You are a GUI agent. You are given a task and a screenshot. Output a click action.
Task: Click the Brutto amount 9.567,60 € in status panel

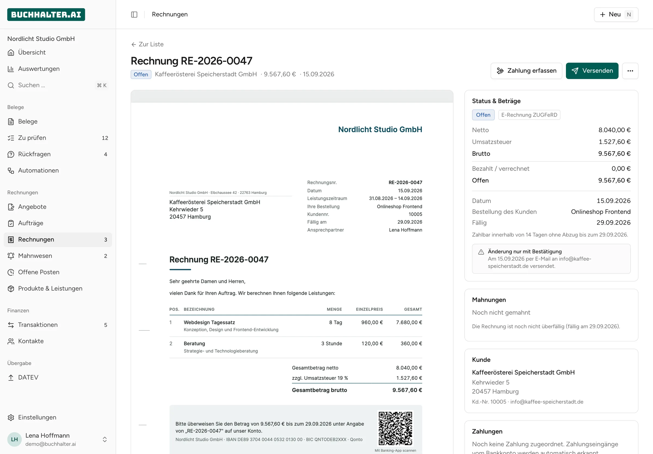614,154
